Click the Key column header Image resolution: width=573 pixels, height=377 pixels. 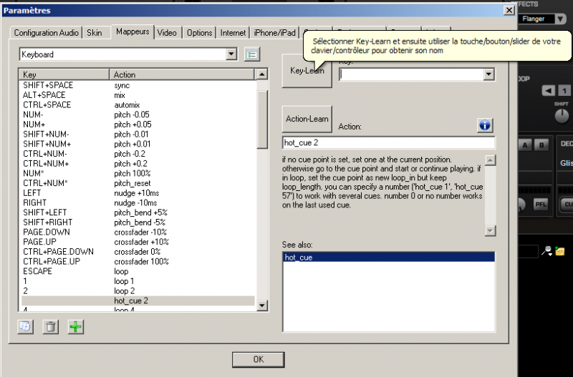click(64, 74)
